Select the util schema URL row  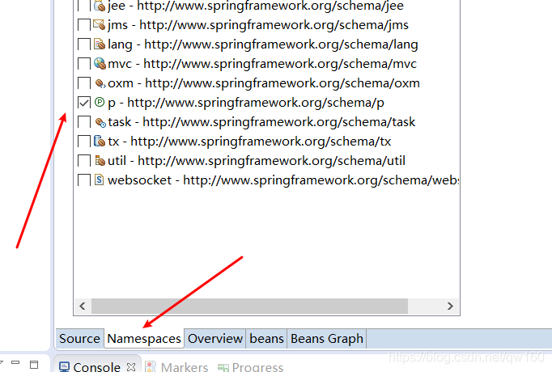click(x=257, y=161)
